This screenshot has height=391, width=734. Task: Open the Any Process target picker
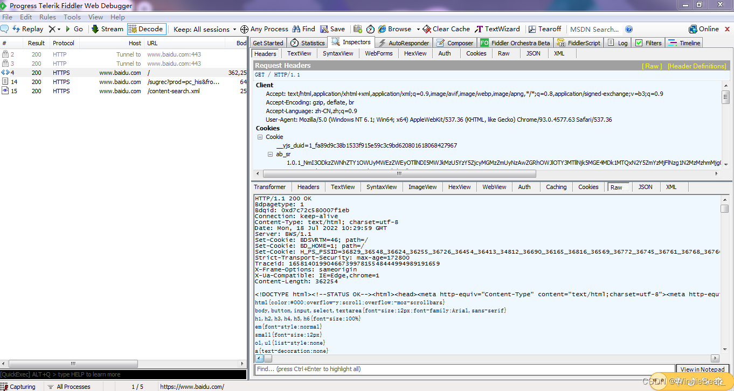click(264, 29)
